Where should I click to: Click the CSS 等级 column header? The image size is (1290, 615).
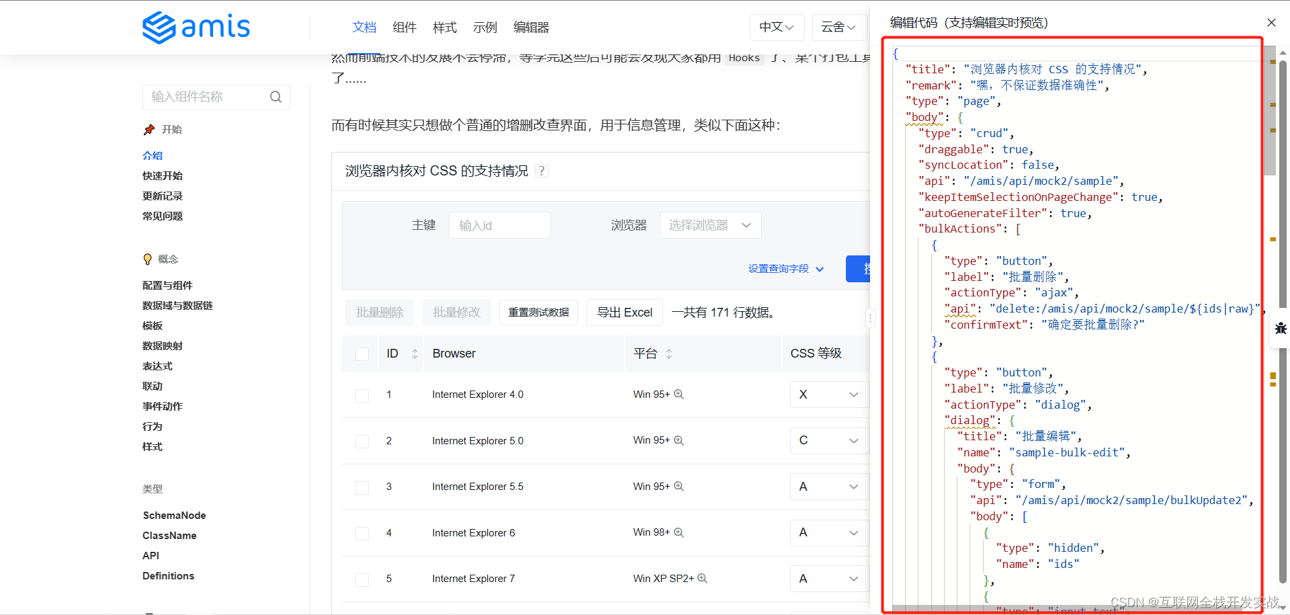(x=816, y=354)
